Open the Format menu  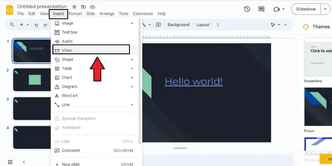click(75, 14)
